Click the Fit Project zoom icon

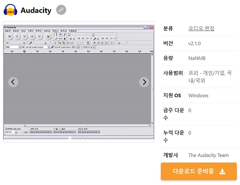coord(106,43)
